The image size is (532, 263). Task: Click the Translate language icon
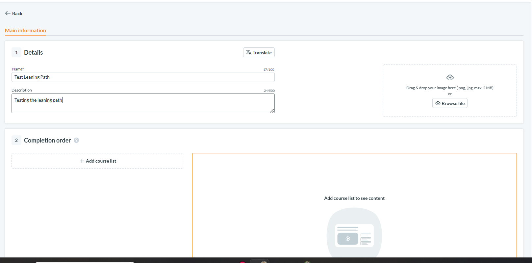[249, 53]
